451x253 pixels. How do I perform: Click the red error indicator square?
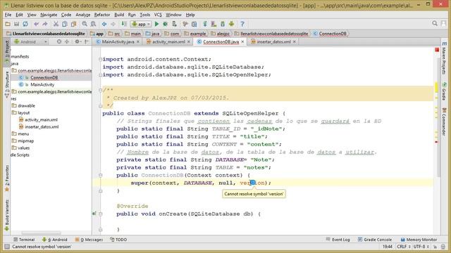click(x=437, y=50)
